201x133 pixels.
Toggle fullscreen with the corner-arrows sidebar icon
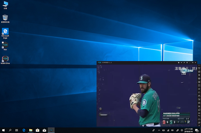click(199, 85)
